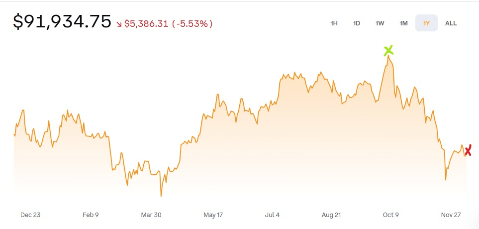479x229 pixels.
Task: Choose the 1M time range
Action: pos(403,23)
